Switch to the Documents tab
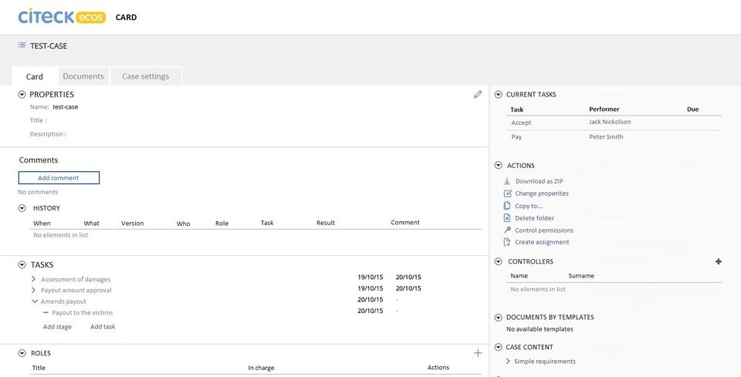The width and height of the screenshot is (741, 377). [x=83, y=76]
